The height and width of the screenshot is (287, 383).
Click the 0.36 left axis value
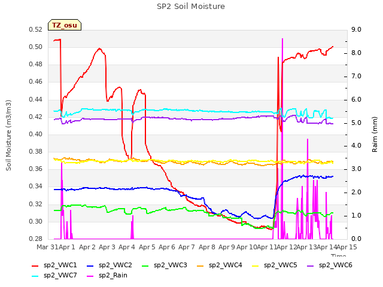(36, 169)
